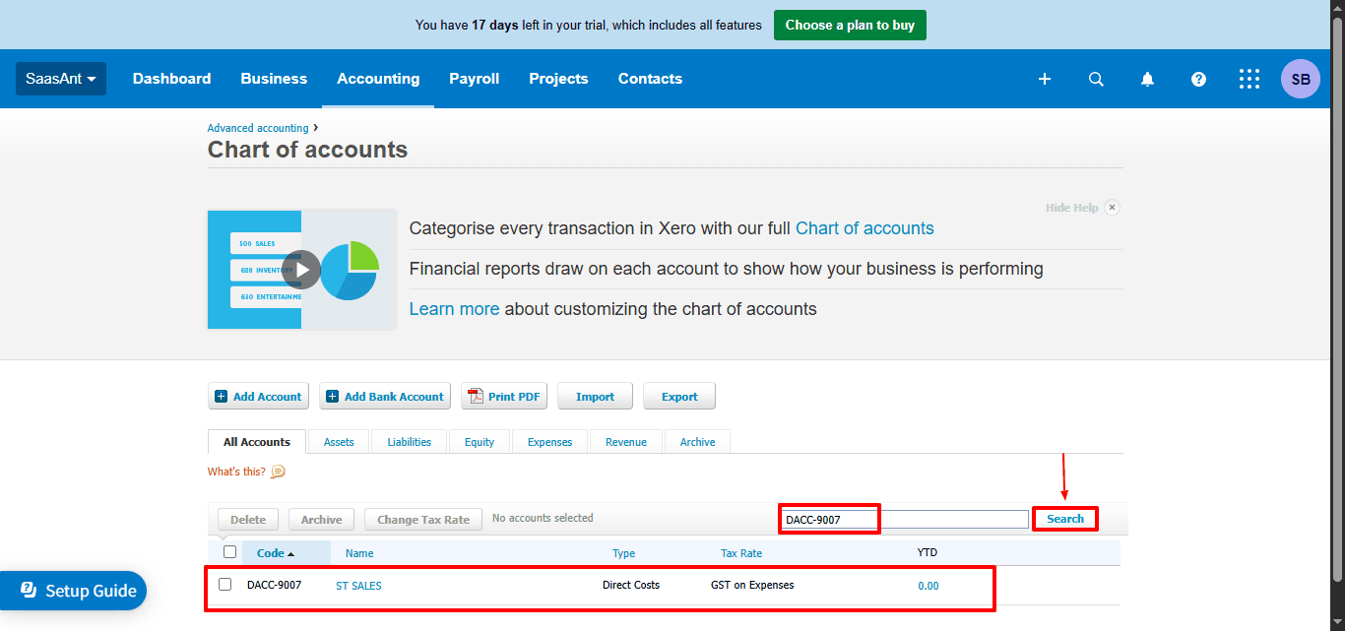Click the What's this speech bubble icon

click(x=278, y=472)
